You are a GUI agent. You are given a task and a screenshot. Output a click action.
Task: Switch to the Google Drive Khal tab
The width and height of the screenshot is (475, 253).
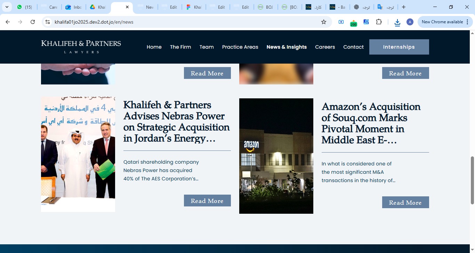tap(98, 7)
